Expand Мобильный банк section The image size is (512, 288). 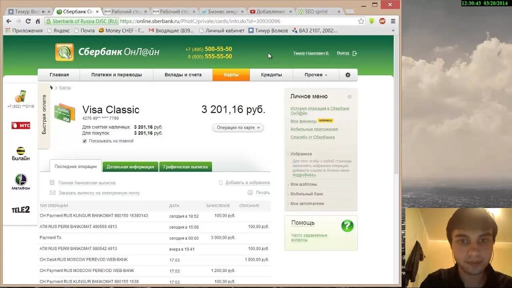(307, 194)
